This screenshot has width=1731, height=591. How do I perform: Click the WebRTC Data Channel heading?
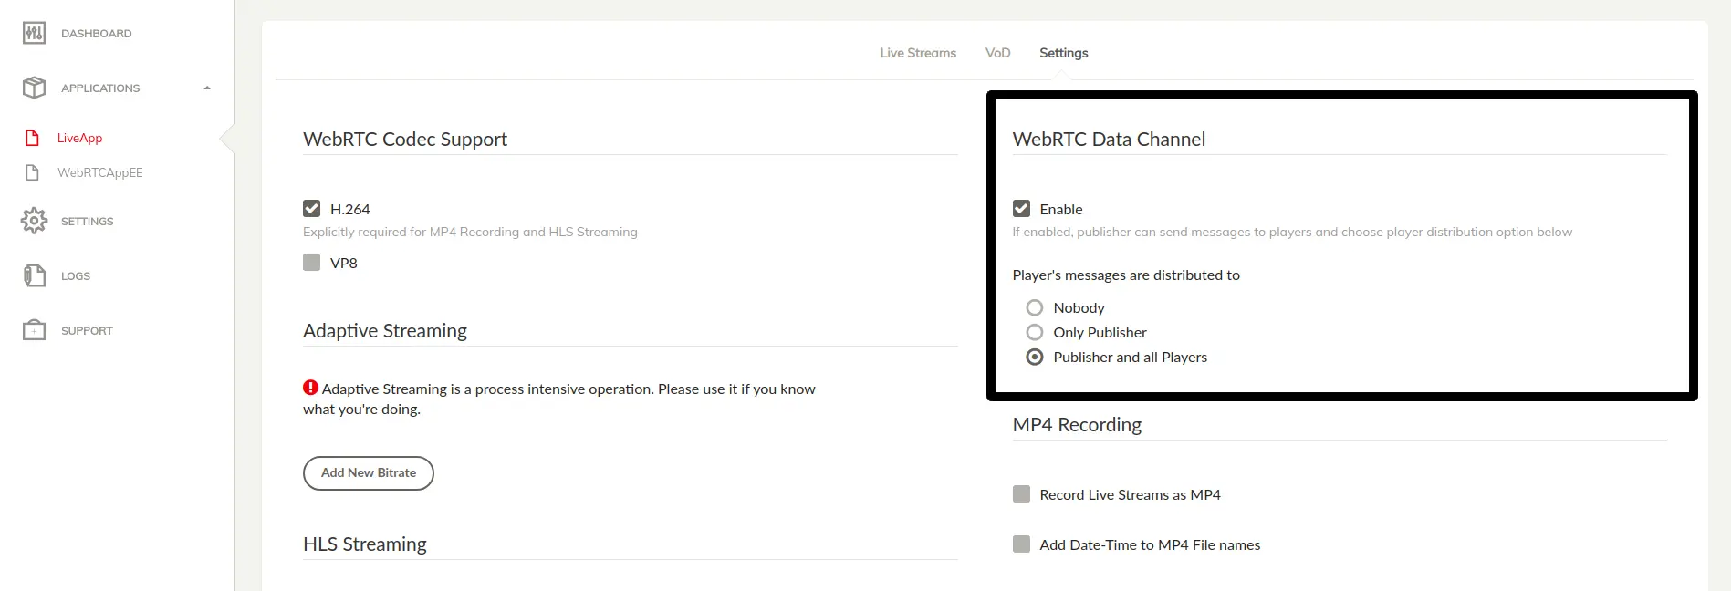click(x=1109, y=140)
